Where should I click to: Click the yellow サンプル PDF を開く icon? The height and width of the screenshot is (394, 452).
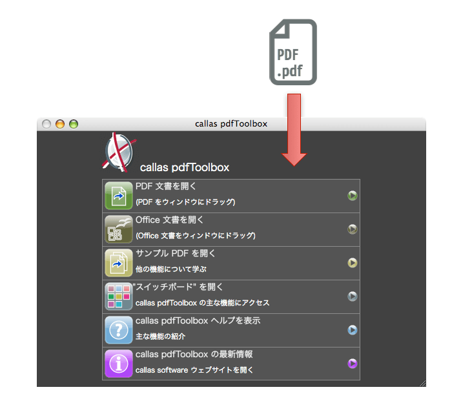pos(118,263)
